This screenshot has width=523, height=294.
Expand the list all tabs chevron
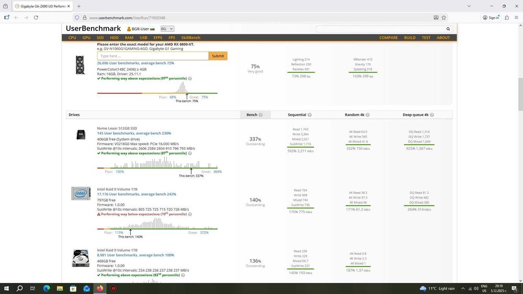[x=469, y=6]
